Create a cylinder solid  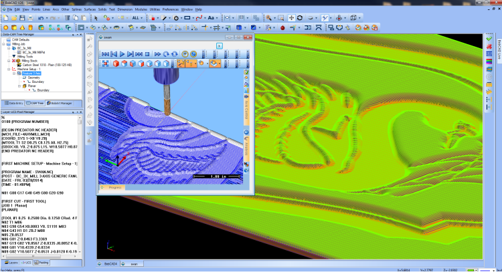(x=31, y=28)
